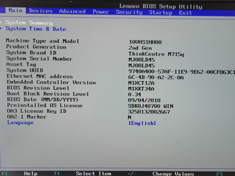Click the ThinkCentre M715q value
Screen dimensions: 235x176
pos(156,54)
